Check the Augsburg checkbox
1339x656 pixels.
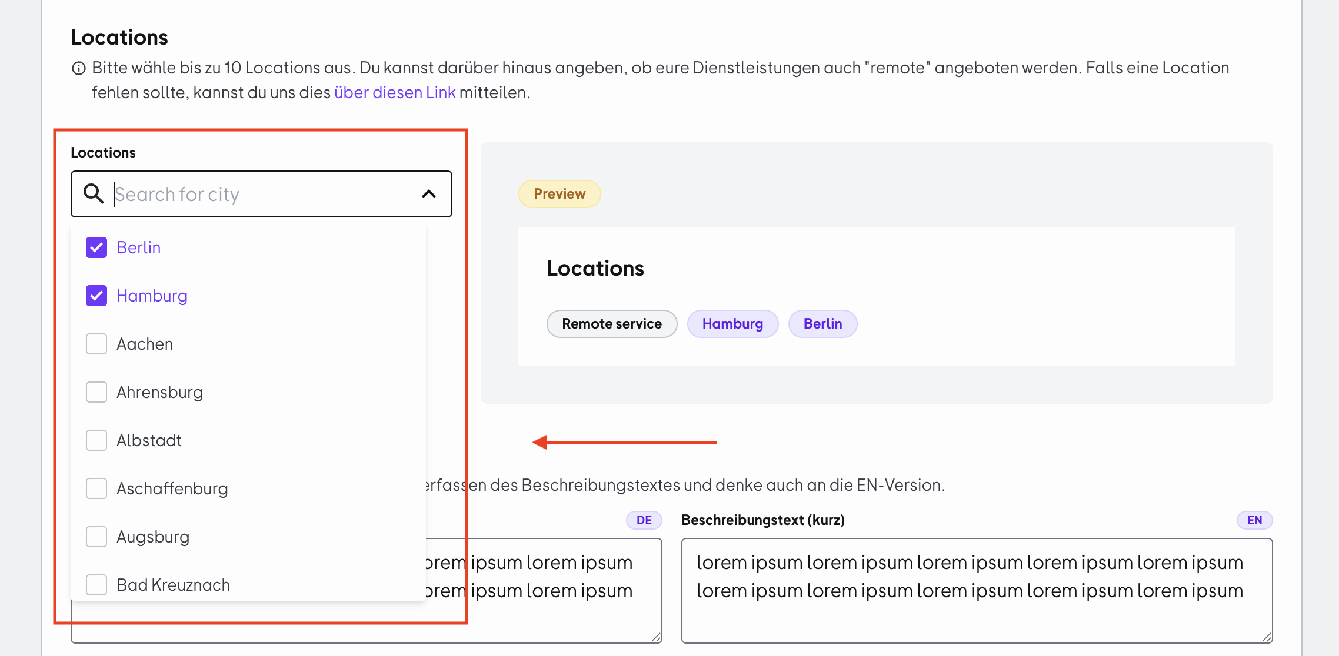point(96,537)
